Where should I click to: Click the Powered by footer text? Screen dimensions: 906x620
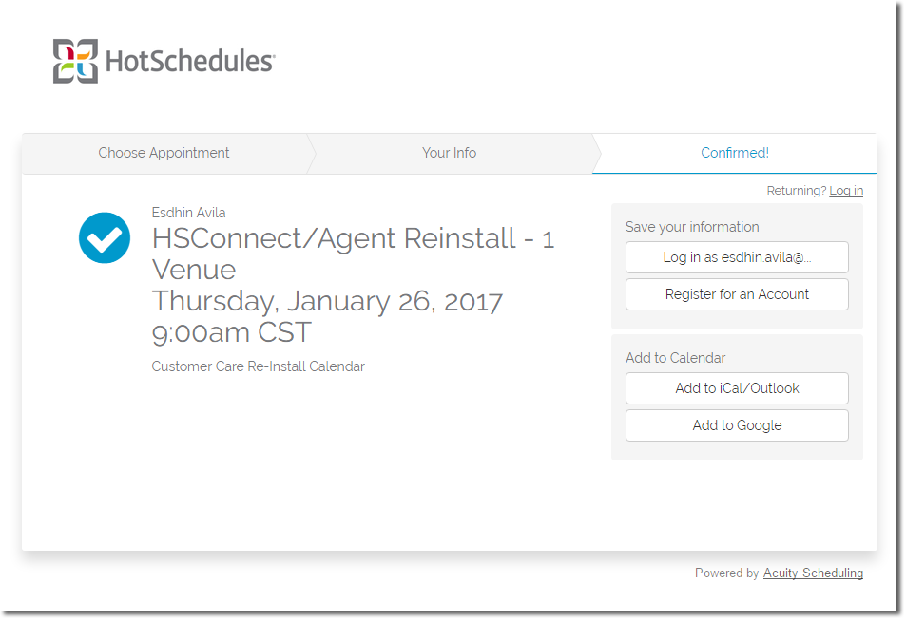[x=726, y=573]
